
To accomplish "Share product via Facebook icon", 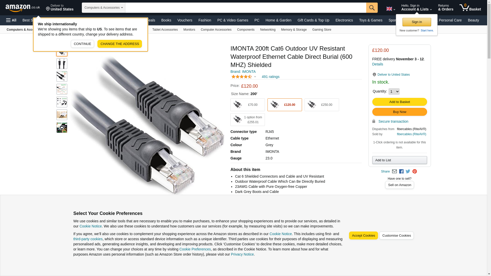I will tap(401, 171).
